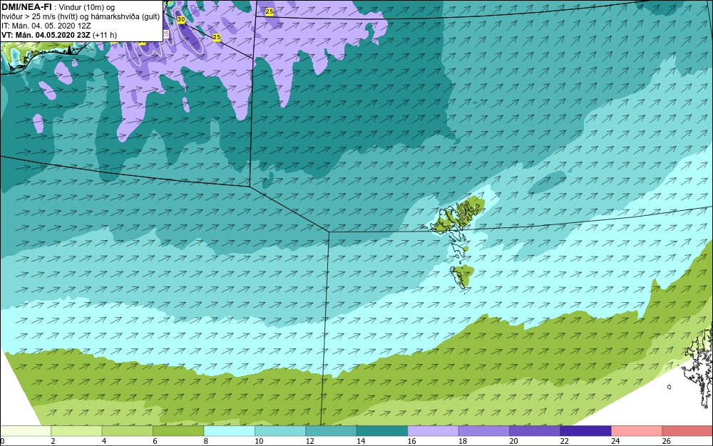Choose the lavender 16–18 legend swatch
713x446 pixels.
433,431
